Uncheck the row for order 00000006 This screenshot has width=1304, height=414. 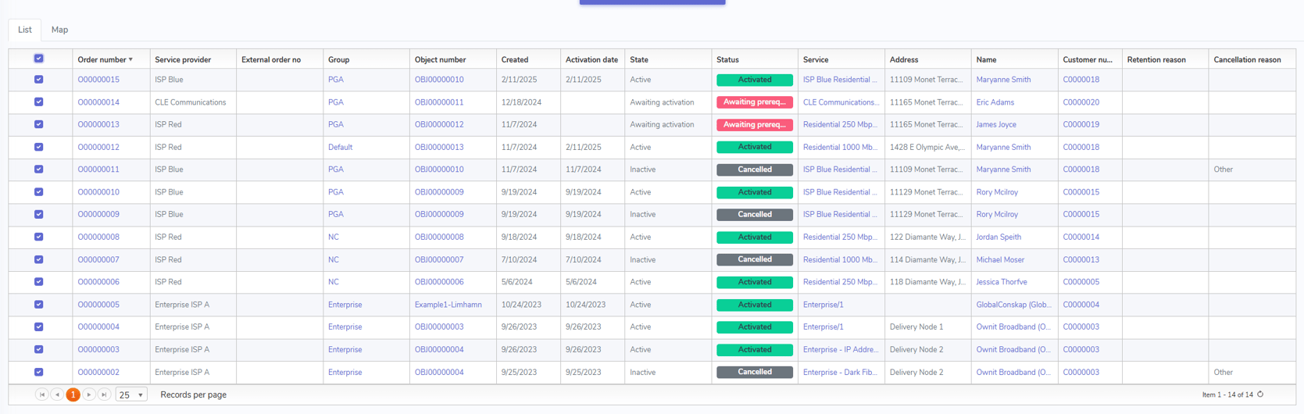pos(39,282)
